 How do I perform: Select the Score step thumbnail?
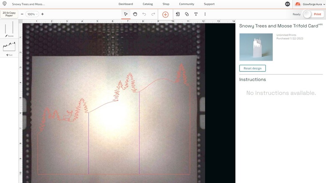[x=9, y=29]
